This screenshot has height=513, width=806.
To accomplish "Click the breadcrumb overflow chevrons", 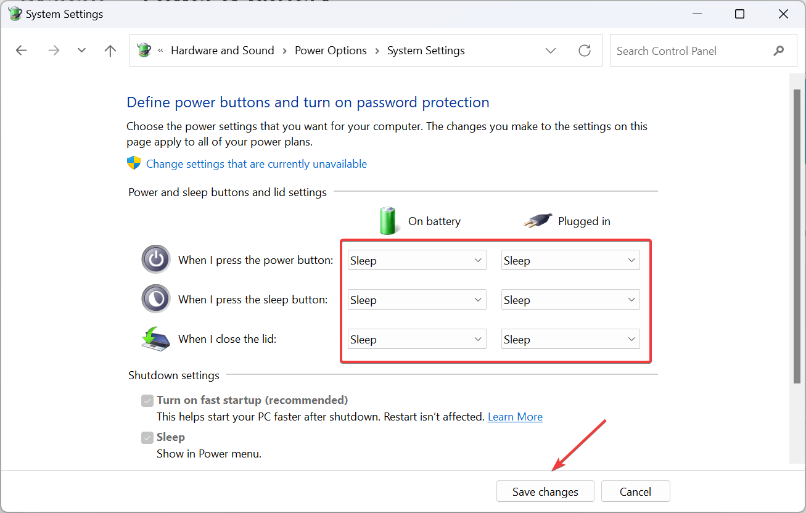I will click(161, 51).
